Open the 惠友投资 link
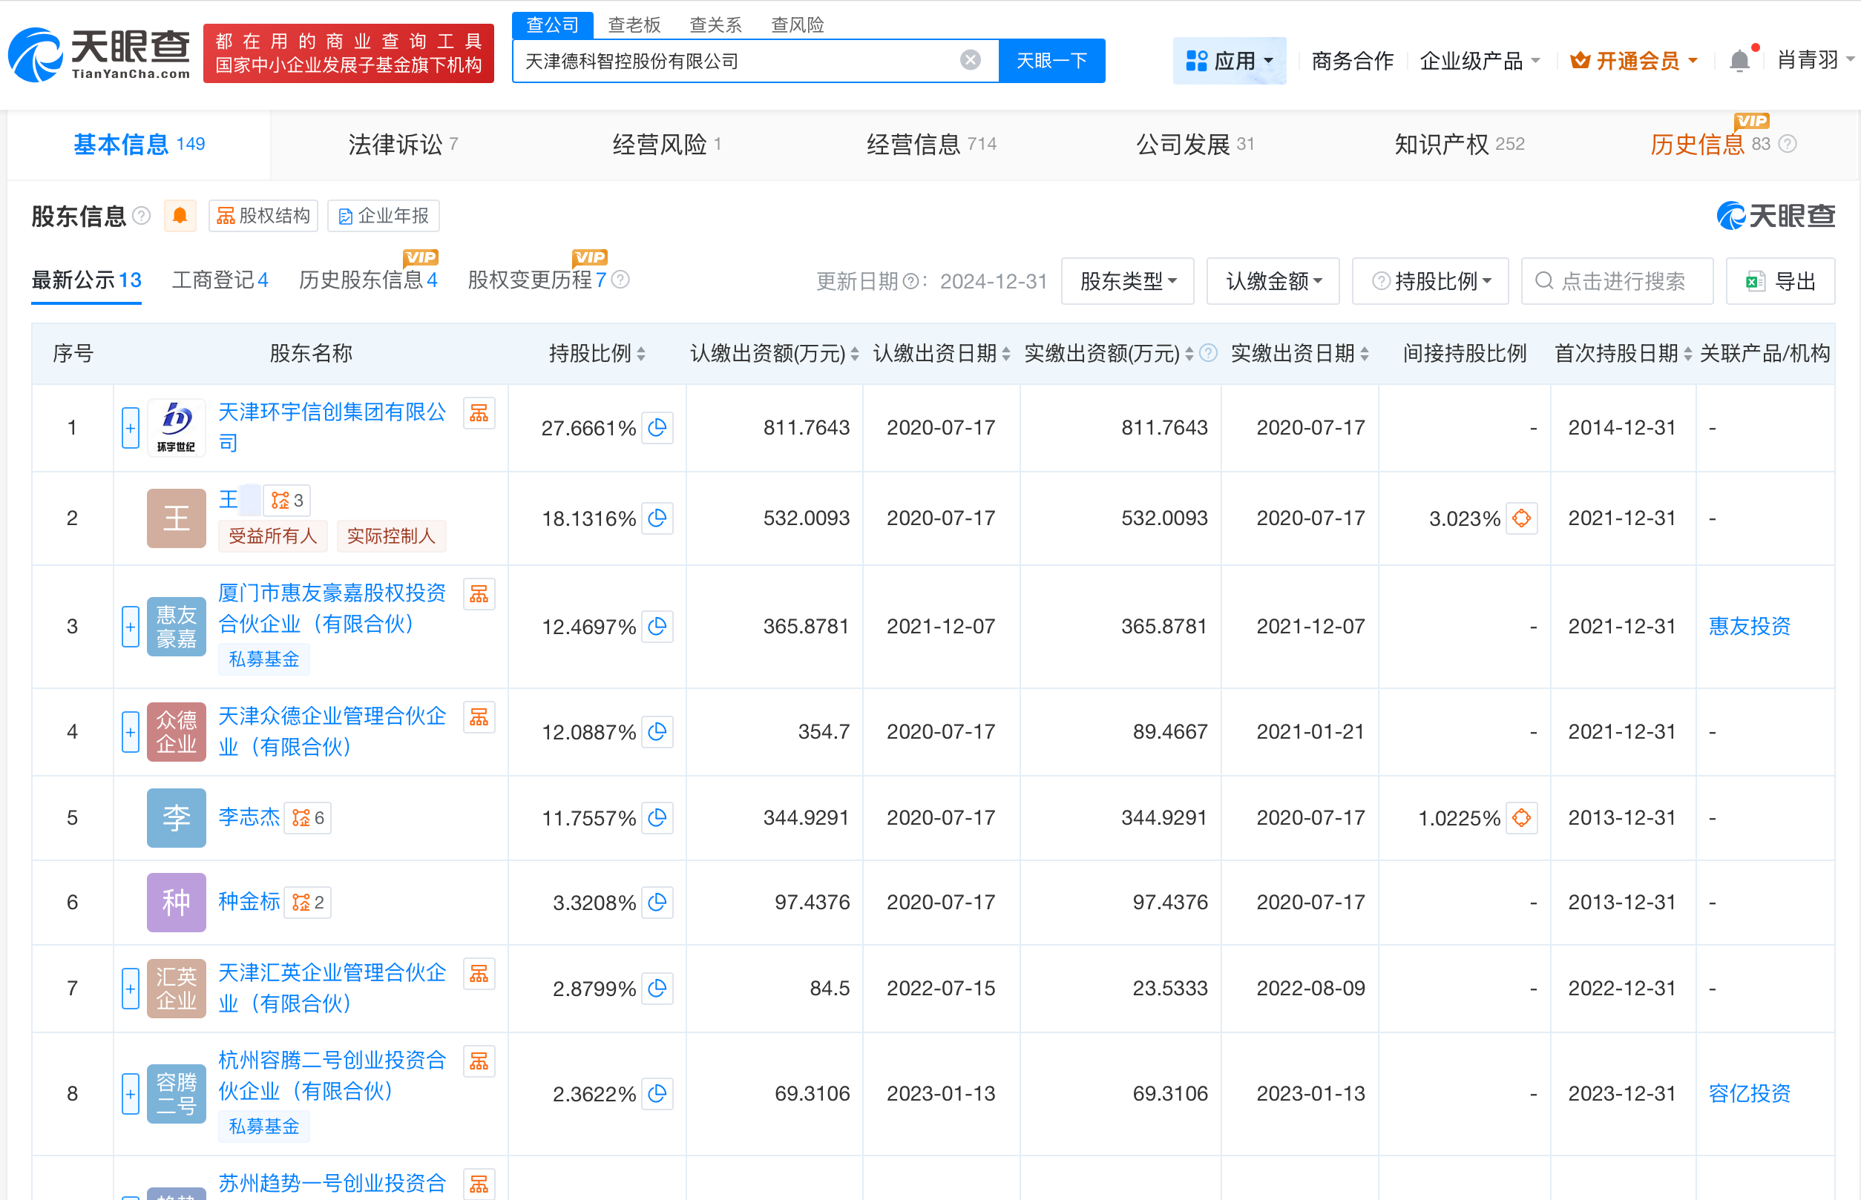Screen dimensions: 1861x1200 pyautogui.click(x=1749, y=626)
